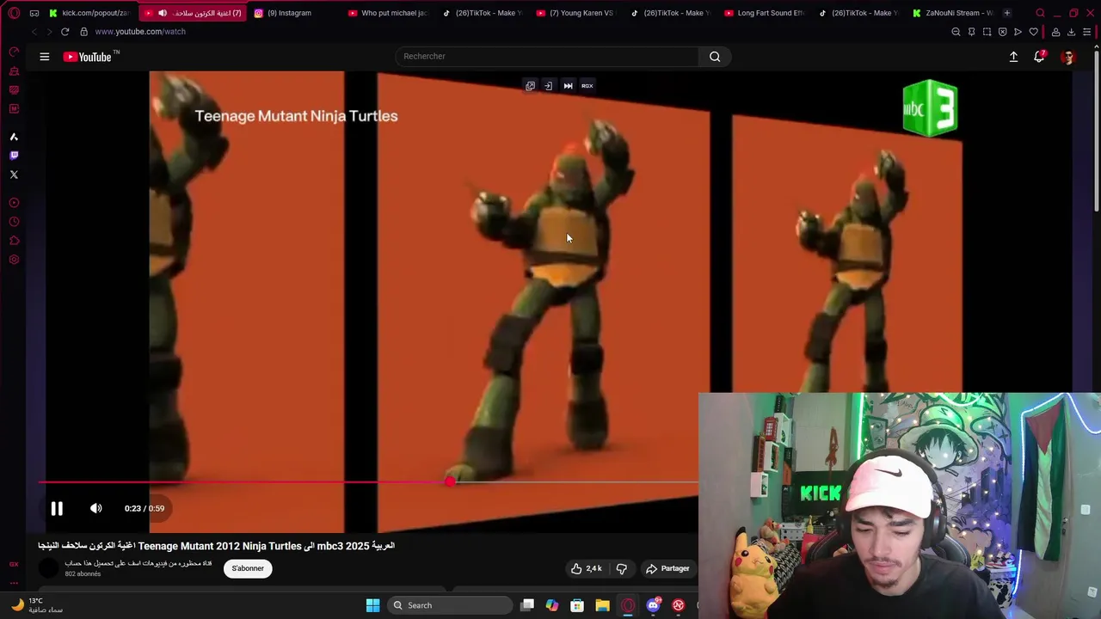This screenshot has height=619, width=1101.
Task: Open the Easy Setup toolbar icon
Action: coord(1086,32)
